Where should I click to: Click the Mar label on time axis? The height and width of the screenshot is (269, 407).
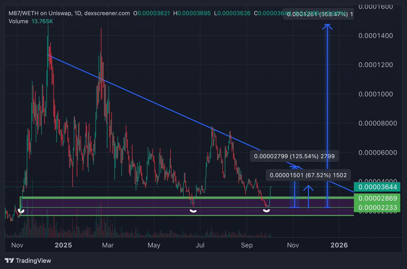click(109, 245)
